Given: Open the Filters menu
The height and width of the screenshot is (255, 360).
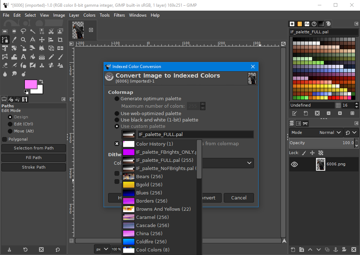Looking at the screenshot, I should (x=120, y=15).
